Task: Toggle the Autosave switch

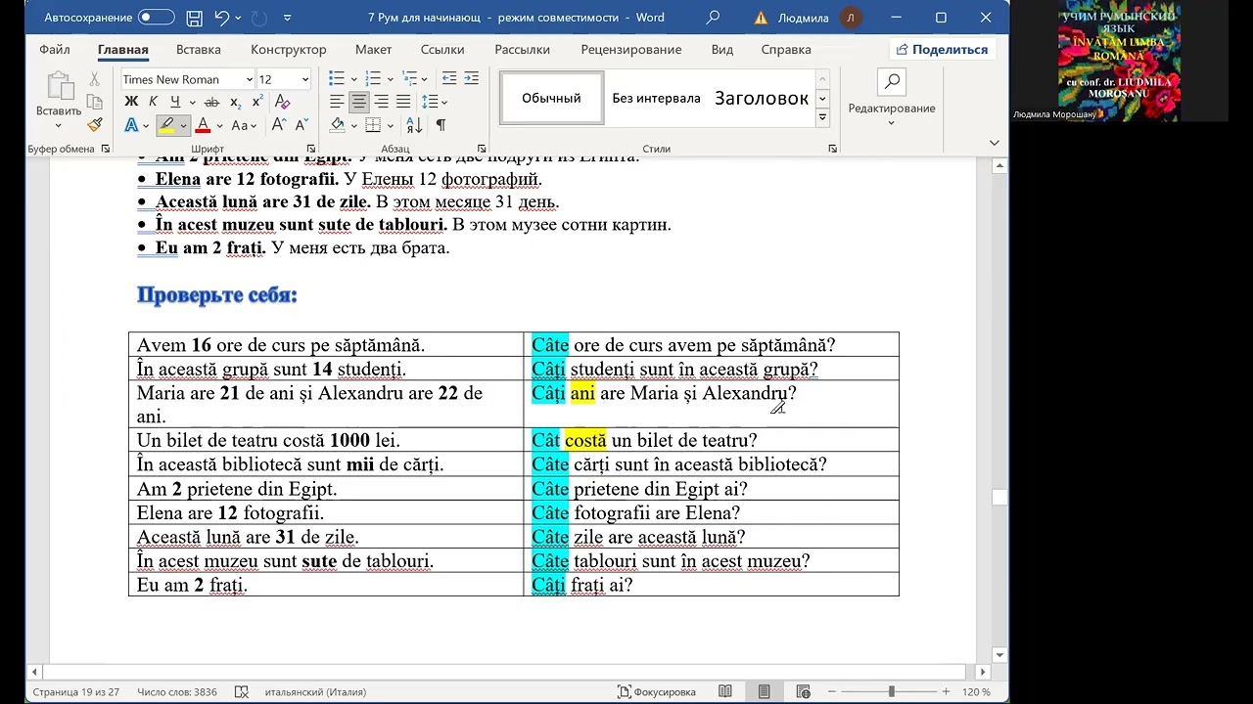Action: click(x=156, y=18)
